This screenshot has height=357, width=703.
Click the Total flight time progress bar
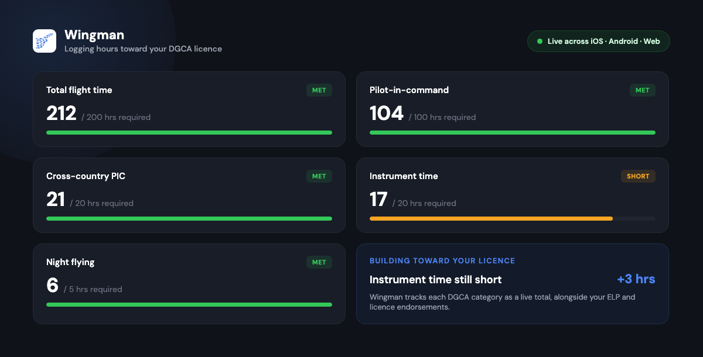pyautogui.click(x=189, y=132)
